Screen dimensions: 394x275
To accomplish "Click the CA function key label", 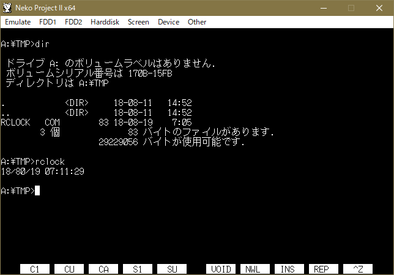I will (103, 269).
